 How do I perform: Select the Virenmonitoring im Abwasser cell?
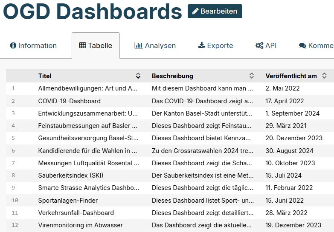coord(81,225)
